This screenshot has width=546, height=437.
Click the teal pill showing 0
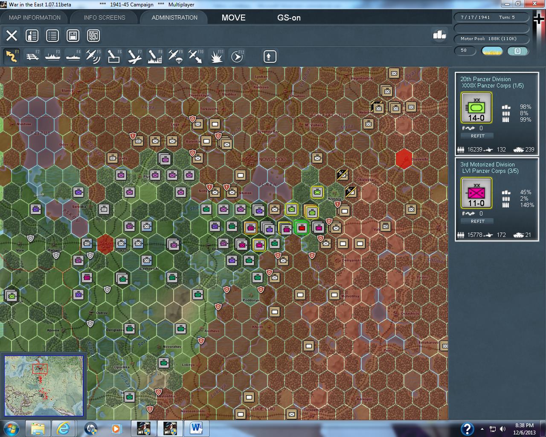517,51
